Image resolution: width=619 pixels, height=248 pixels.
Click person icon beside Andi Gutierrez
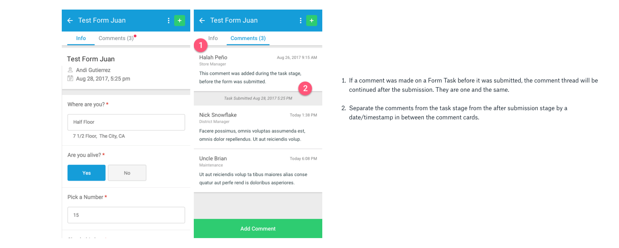(x=70, y=70)
